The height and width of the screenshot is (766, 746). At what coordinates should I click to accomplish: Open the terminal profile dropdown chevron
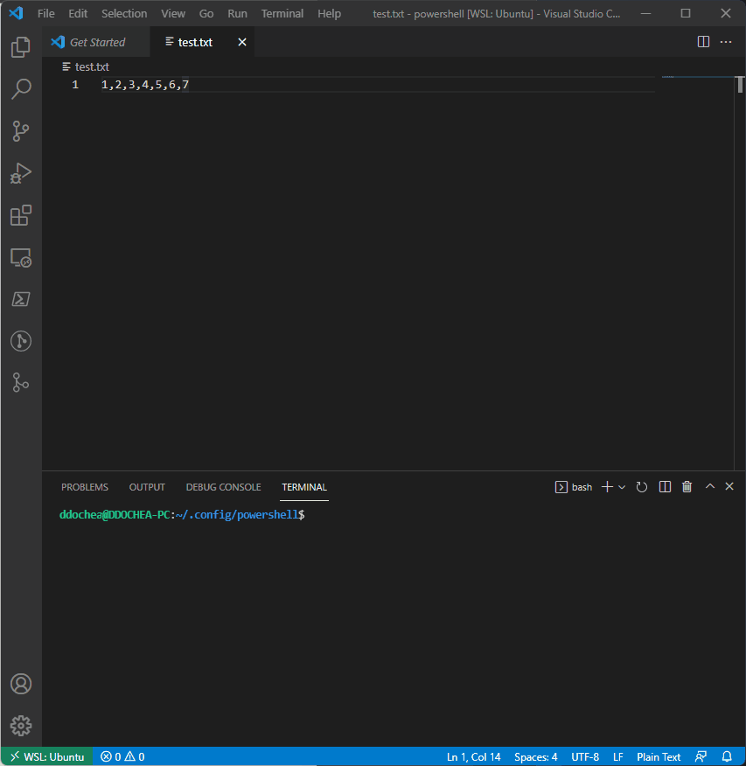(x=623, y=486)
